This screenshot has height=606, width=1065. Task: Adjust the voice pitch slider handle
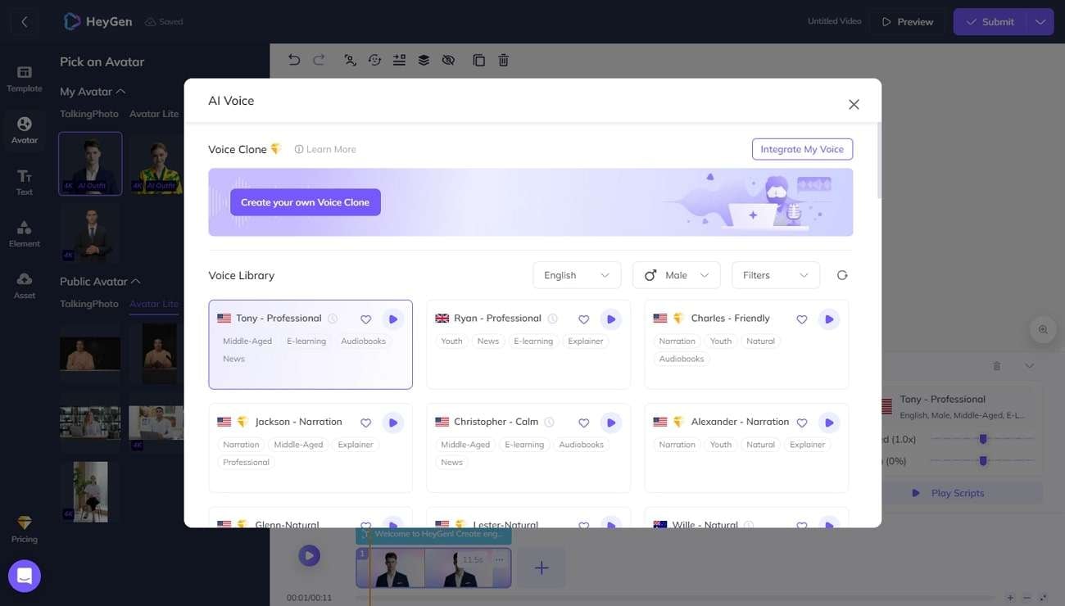pyautogui.click(x=983, y=461)
